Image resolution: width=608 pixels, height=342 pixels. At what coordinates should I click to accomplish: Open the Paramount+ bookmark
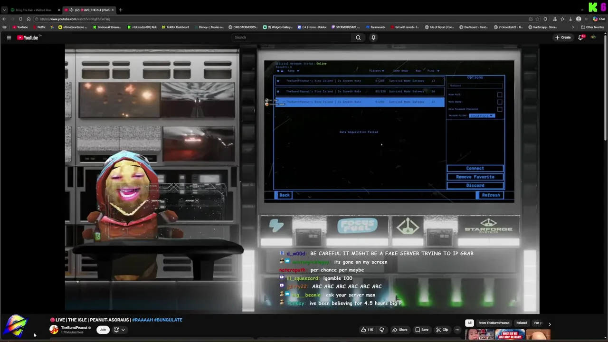point(376,27)
